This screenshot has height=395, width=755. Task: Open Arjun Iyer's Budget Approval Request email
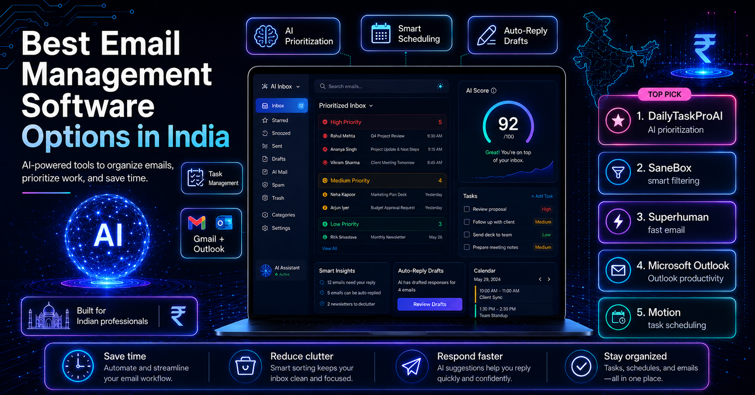pos(382,208)
